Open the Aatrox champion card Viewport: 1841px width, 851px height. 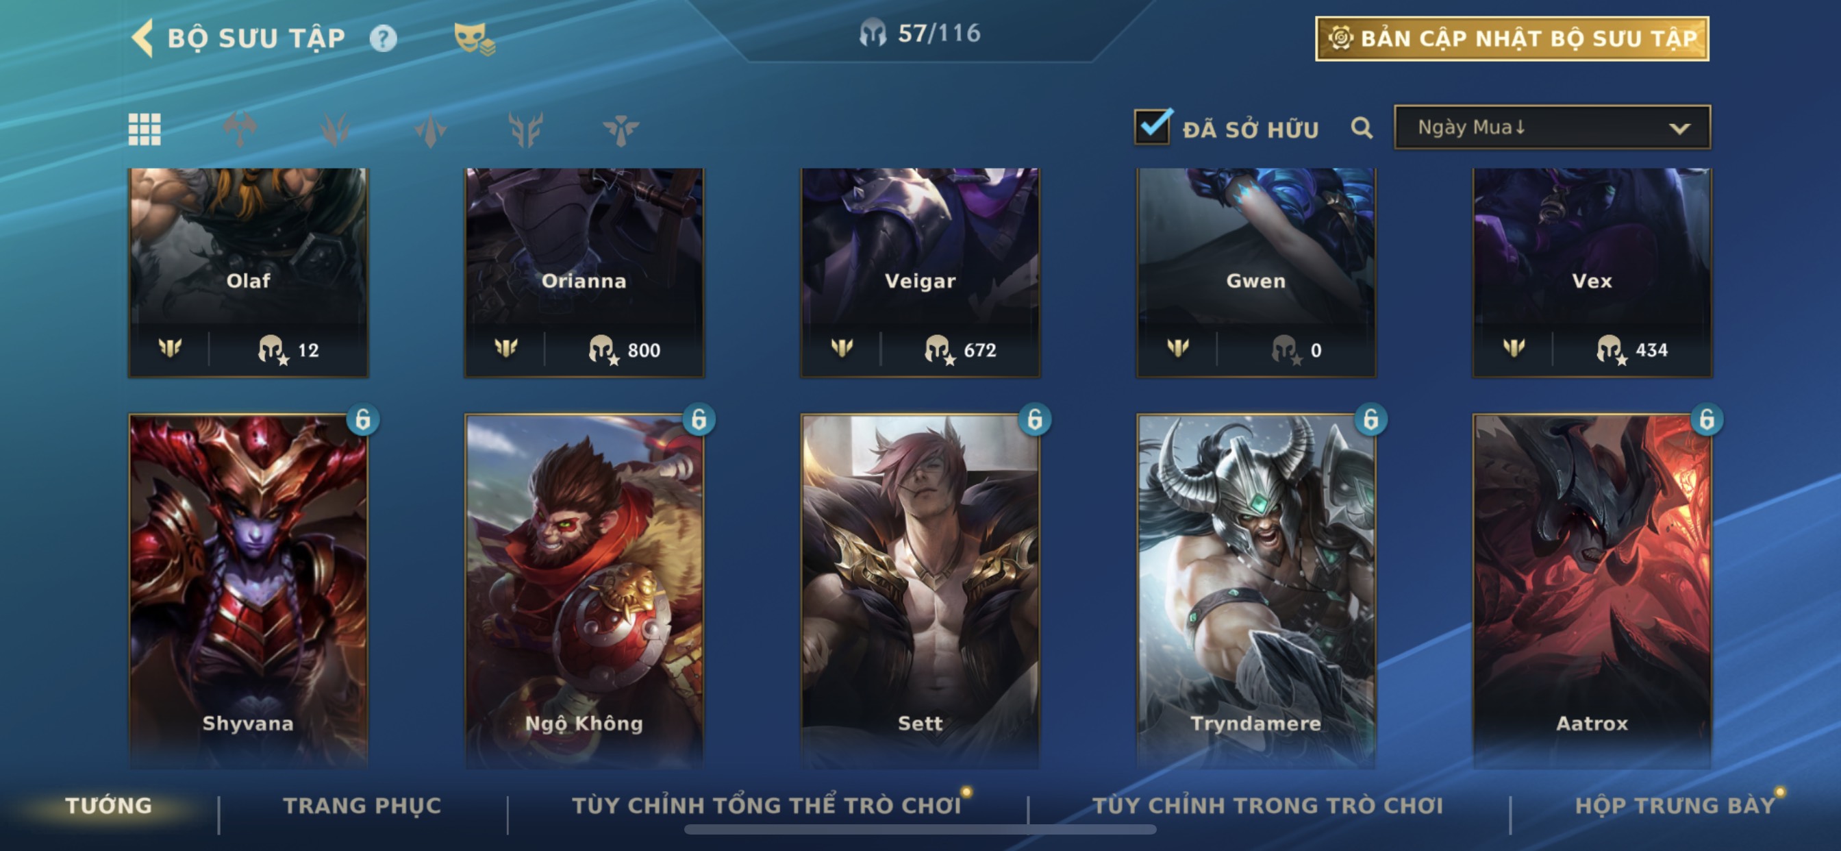1592,591
